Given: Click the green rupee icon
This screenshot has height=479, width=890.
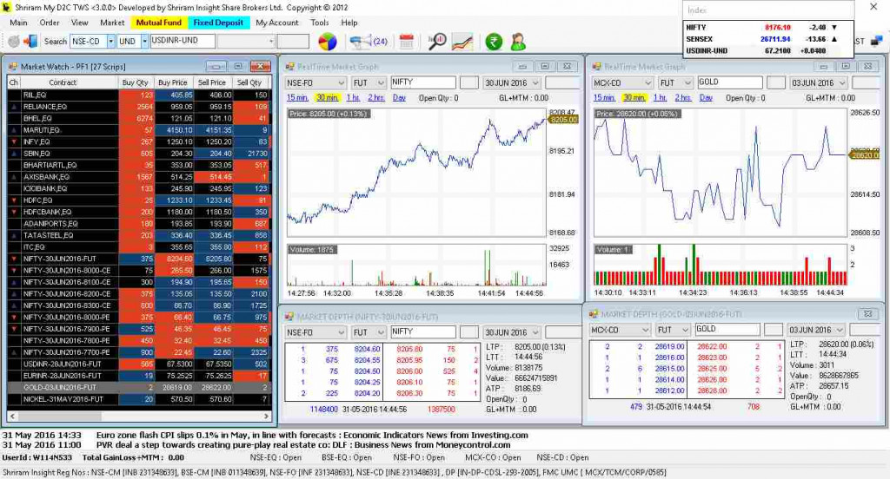Looking at the screenshot, I should coord(494,41).
